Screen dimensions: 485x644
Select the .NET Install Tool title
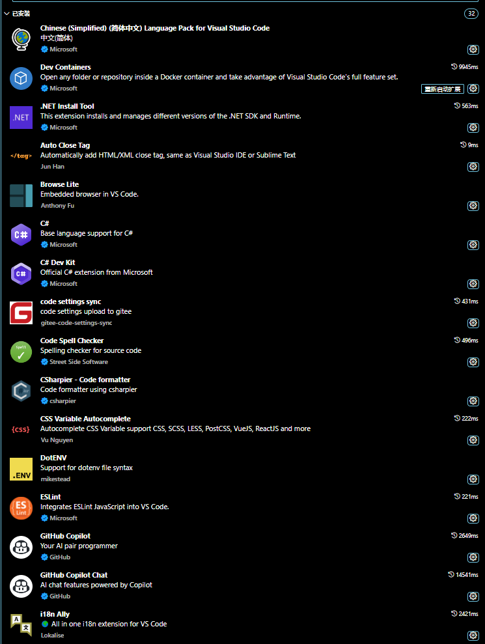coord(67,106)
